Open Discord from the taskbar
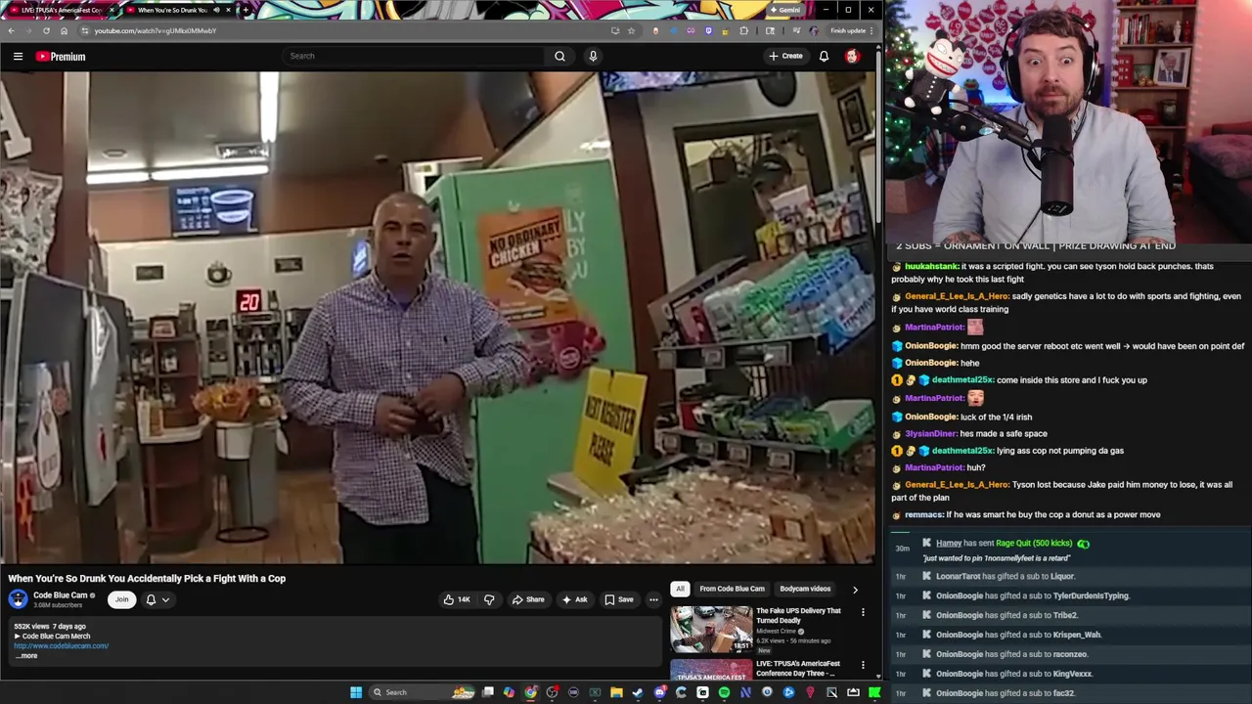The height and width of the screenshot is (704, 1252). pos(659,692)
